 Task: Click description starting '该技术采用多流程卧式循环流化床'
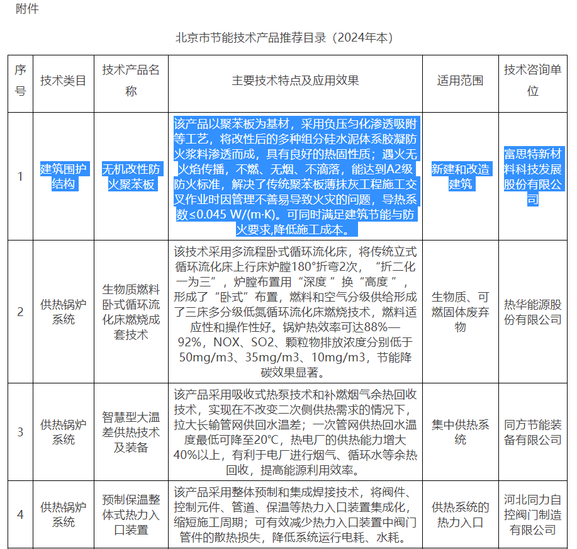click(295, 312)
